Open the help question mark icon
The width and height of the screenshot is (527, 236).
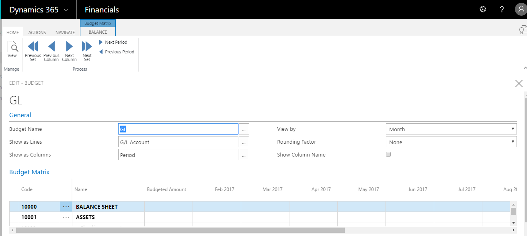[x=502, y=10]
